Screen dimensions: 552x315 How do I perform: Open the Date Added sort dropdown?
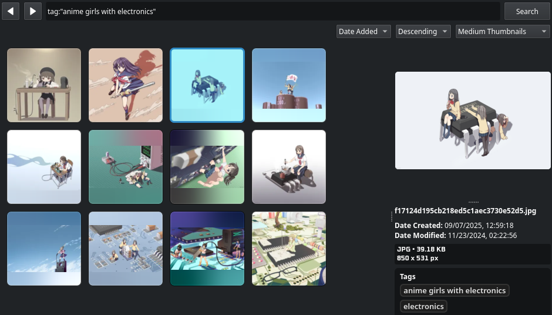[x=363, y=31]
